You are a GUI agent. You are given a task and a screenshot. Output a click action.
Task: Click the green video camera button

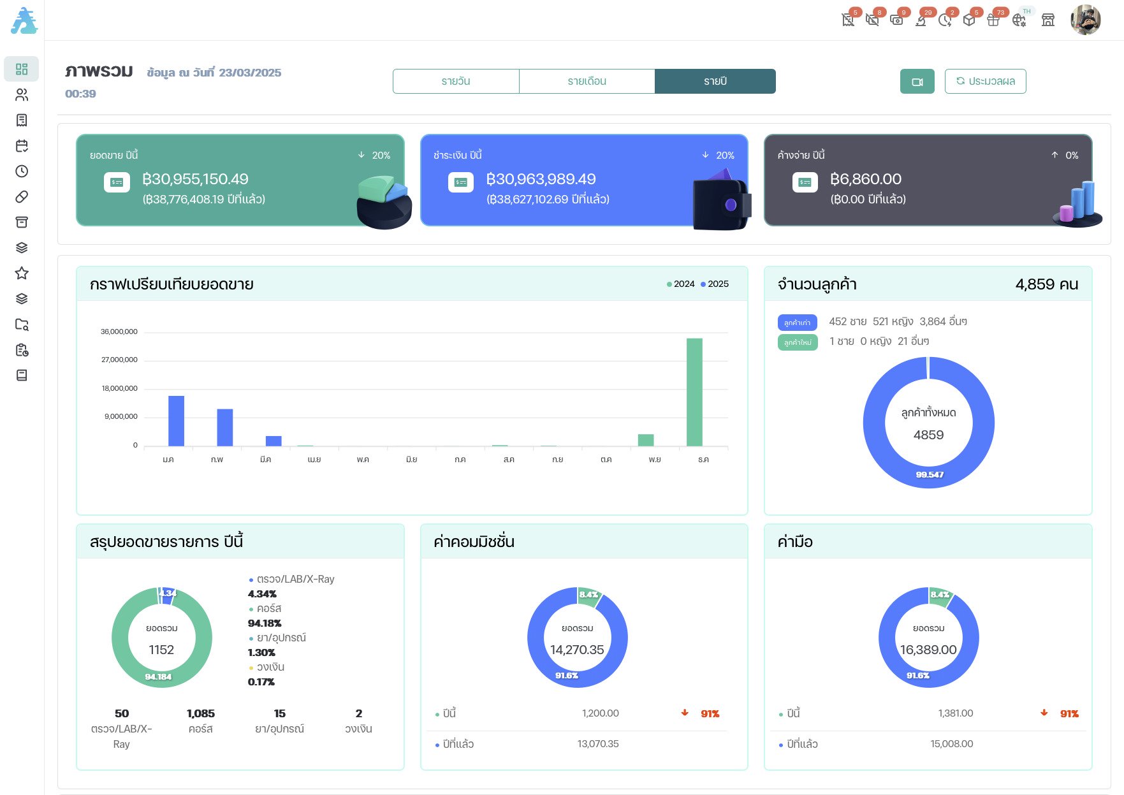pos(917,82)
